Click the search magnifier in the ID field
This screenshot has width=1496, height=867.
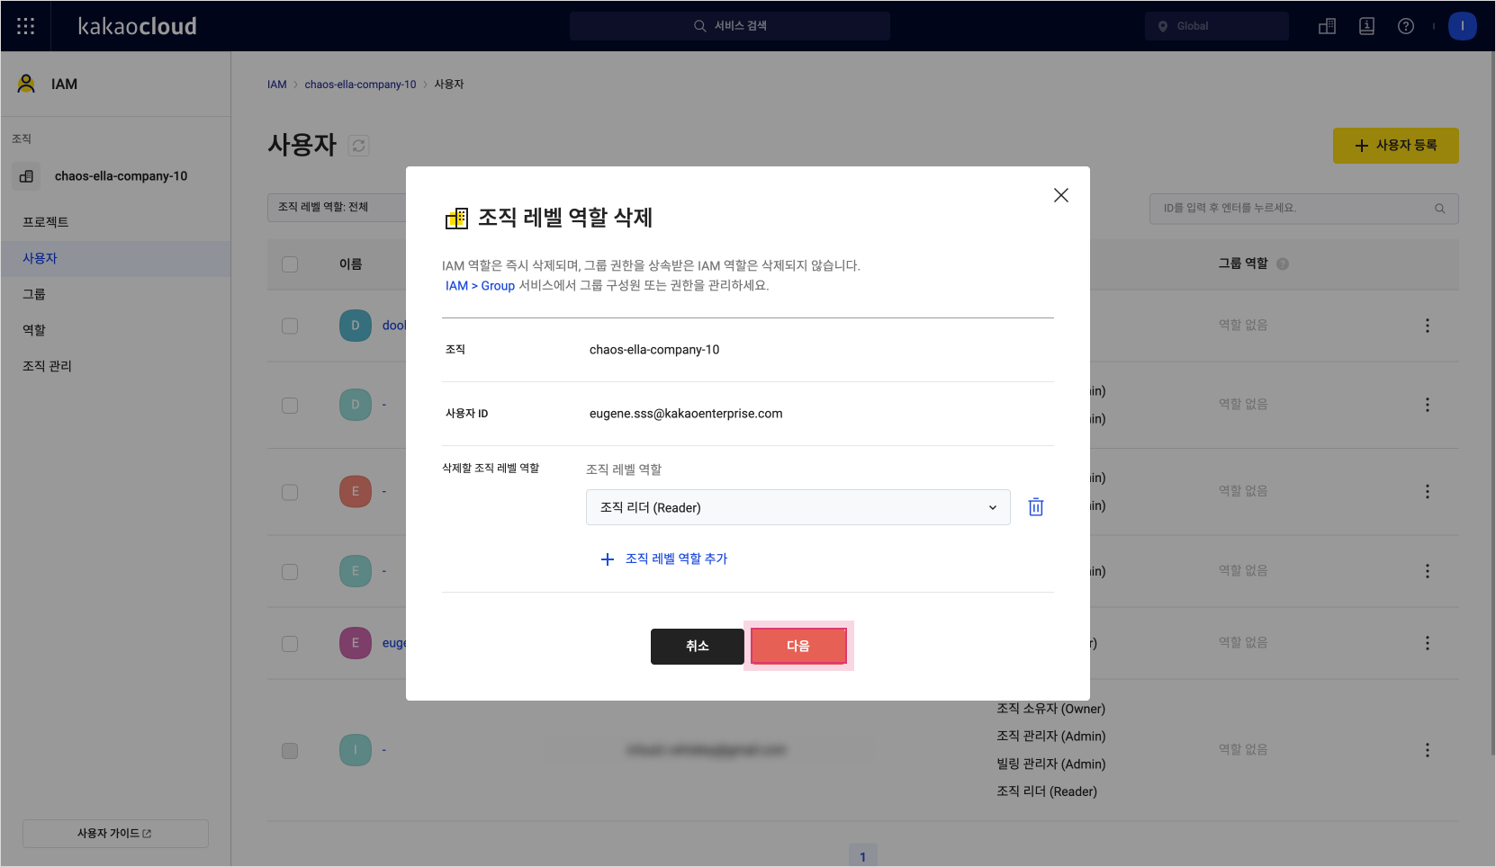1439,209
